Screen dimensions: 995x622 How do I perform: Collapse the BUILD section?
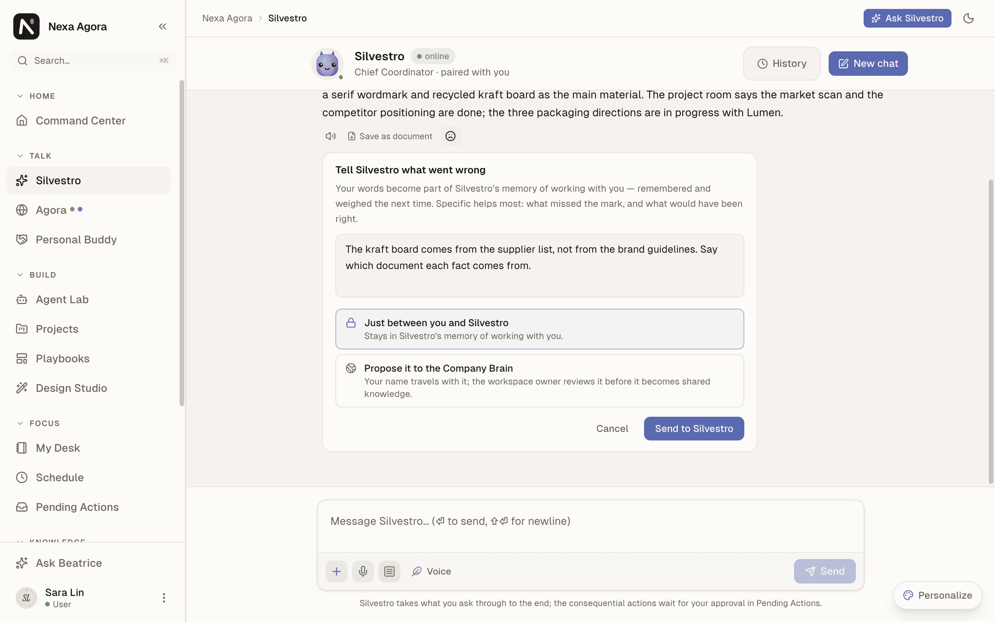click(37, 275)
